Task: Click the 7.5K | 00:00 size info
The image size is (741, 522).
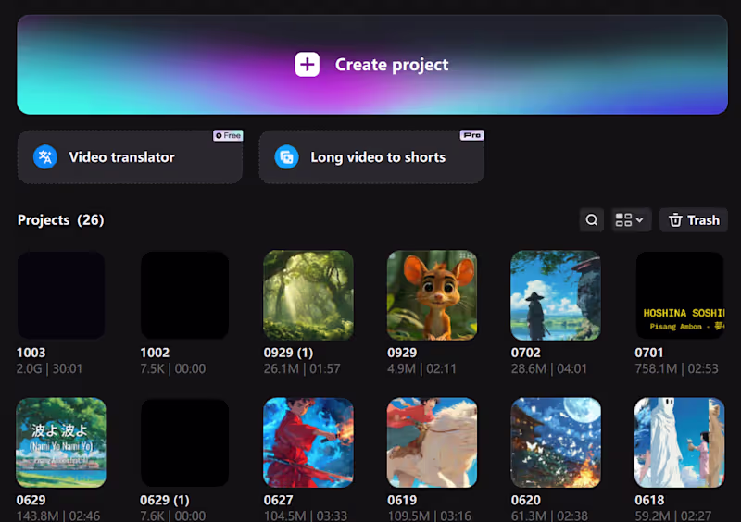Action: [173, 369]
